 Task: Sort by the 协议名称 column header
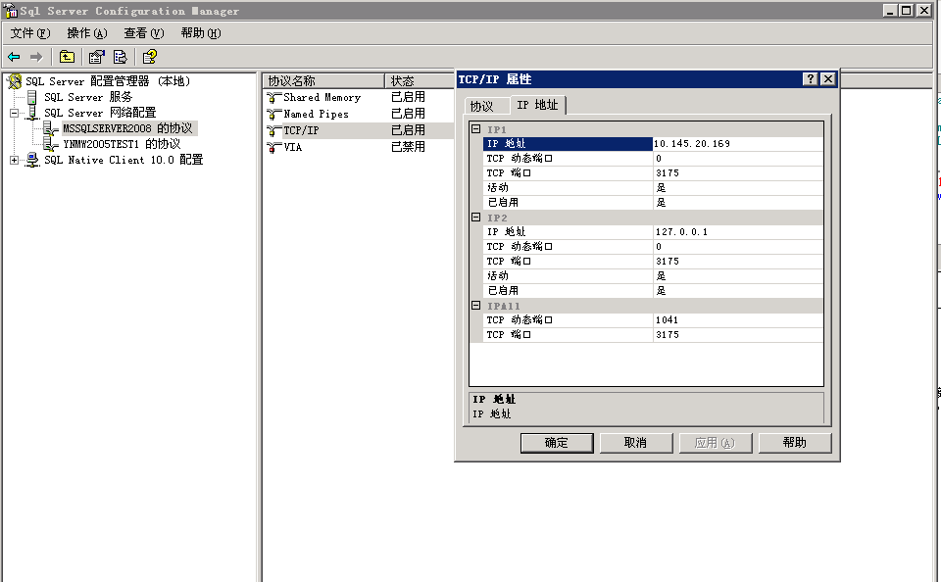click(322, 81)
